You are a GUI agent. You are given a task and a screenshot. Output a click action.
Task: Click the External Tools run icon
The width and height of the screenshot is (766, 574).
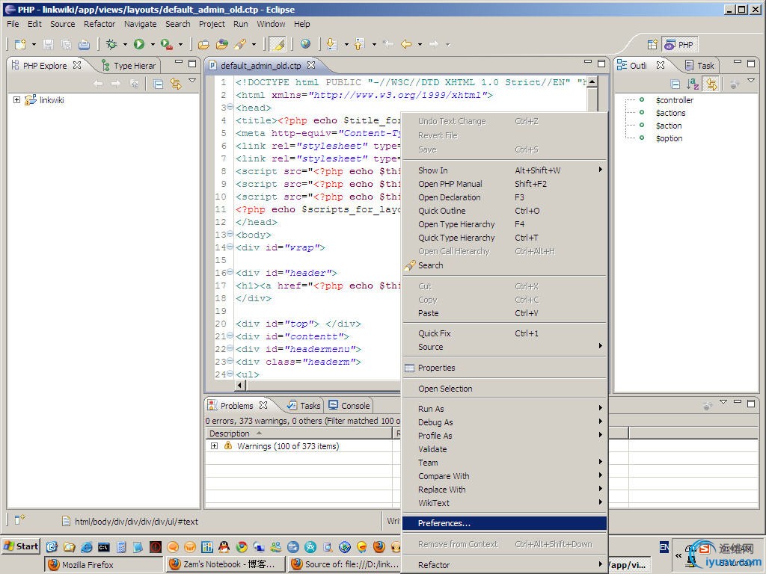[167, 44]
